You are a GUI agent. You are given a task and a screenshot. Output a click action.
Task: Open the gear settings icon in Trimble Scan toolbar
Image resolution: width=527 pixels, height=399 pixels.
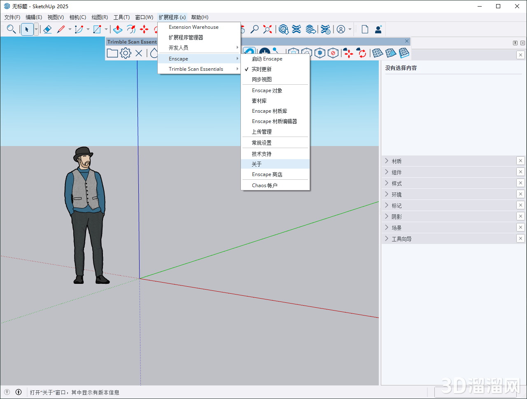(x=126, y=53)
